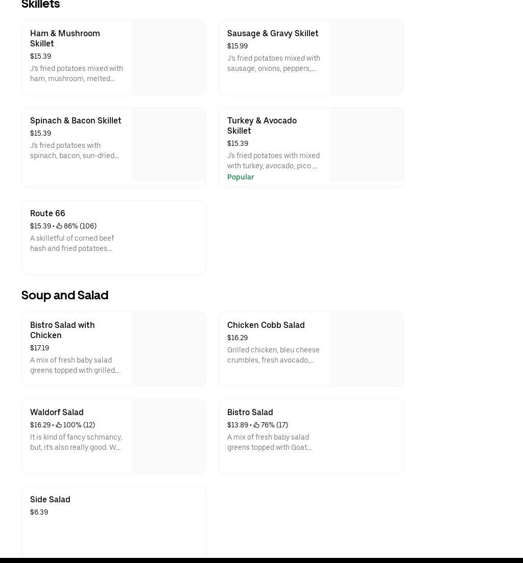Click the green Popular label

241,177
